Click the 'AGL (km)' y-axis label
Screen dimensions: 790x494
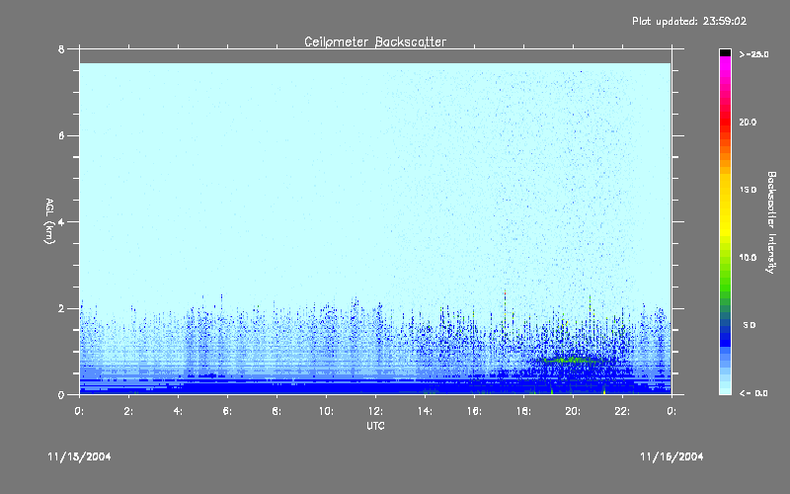[x=49, y=221]
